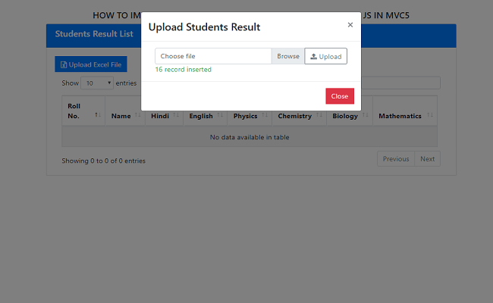Go to the Next page

(427, 159)
